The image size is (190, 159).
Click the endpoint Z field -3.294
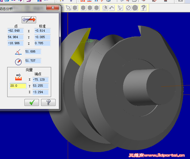coord(41,92)
